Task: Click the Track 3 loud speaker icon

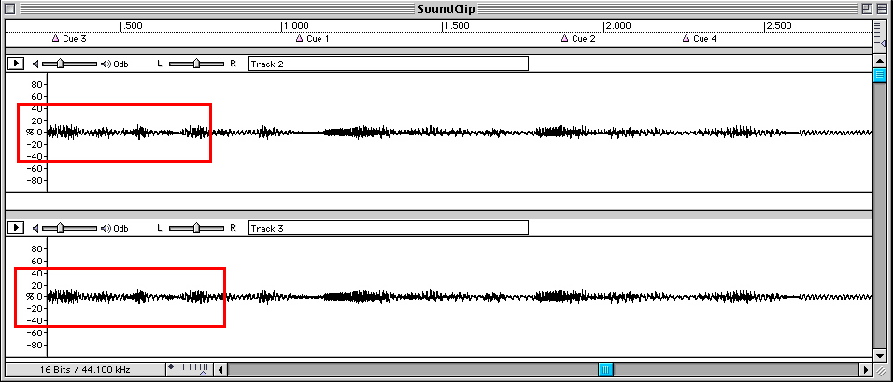Action: [106, 228]
